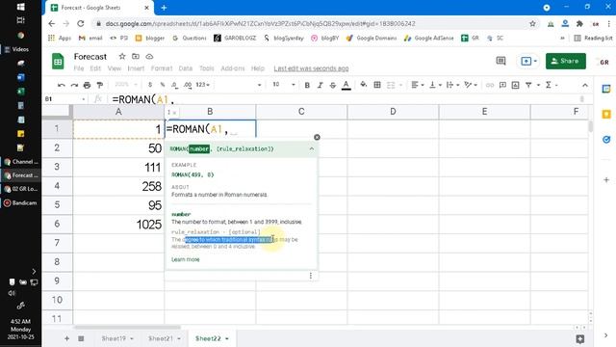Open the Add-ons menu
Image resolution: width=616 pixels, height=347 pixels.
(233, 68)
